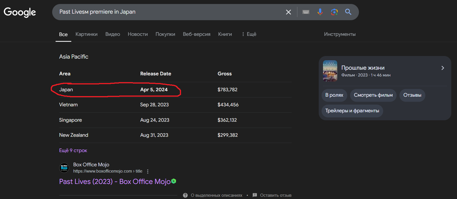Open the on-screen keyboard icon

pos(306,12)
